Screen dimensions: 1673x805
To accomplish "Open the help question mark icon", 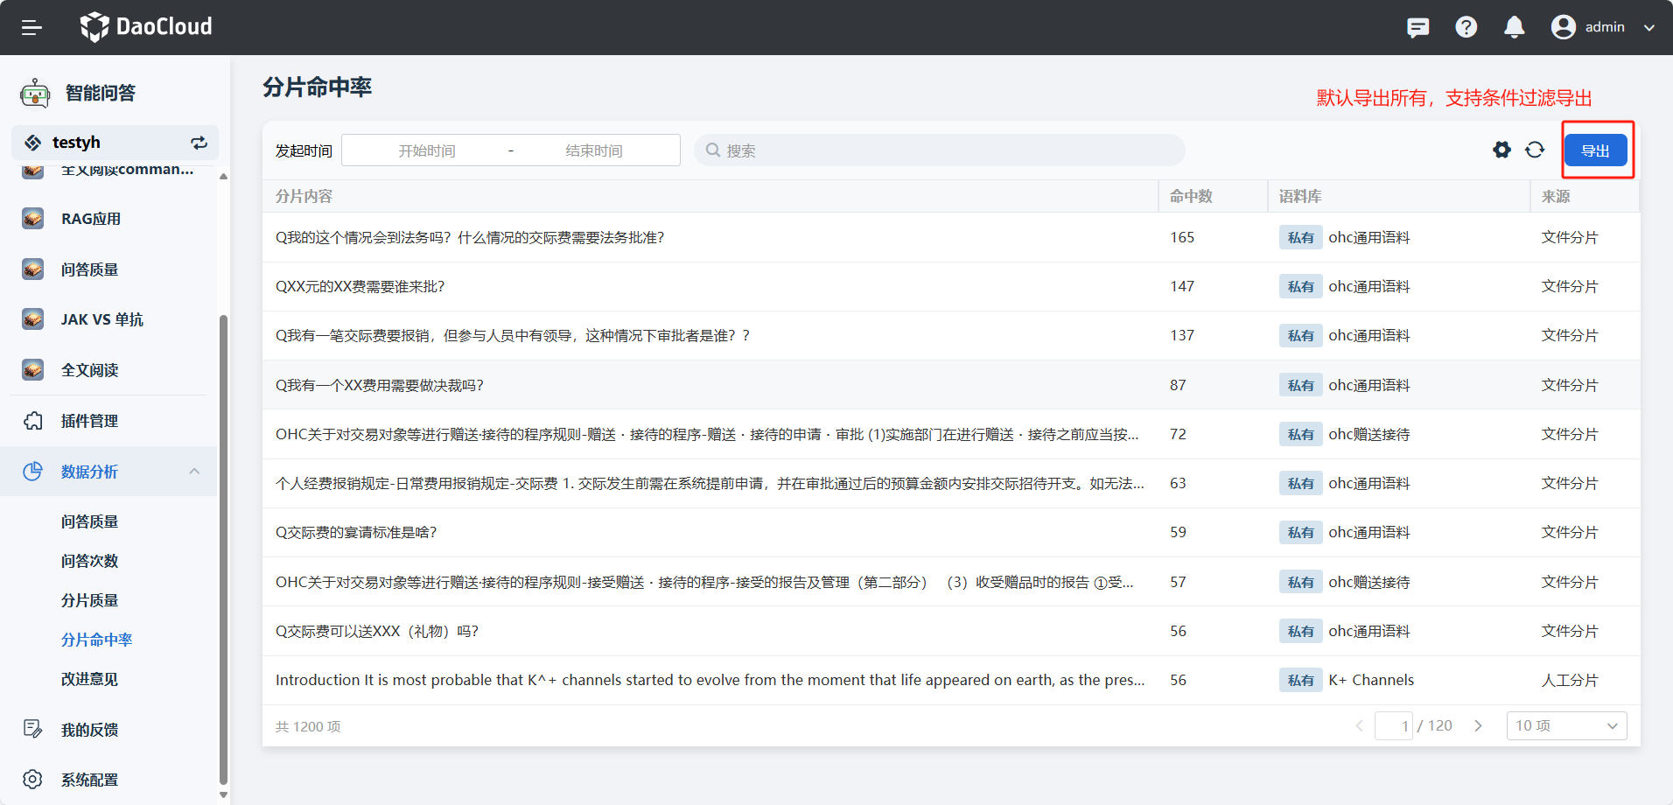I will (x=1466, y=27).
